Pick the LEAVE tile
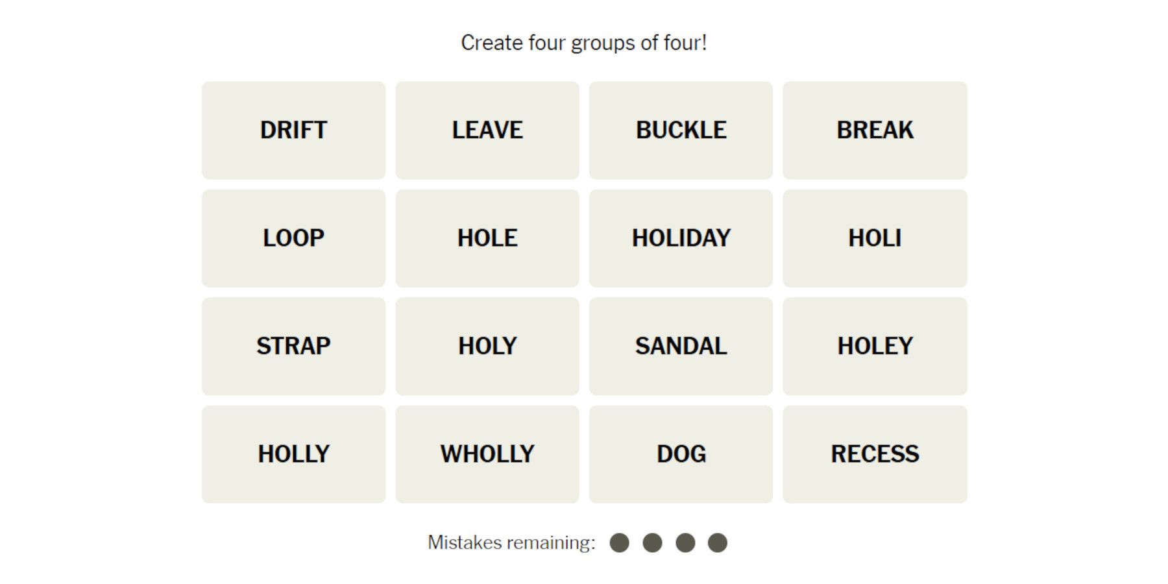This screenshot has width=1168, height=584. click(487, 130)
